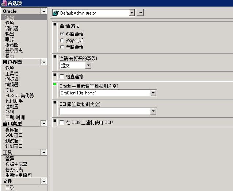Open 浏览器 preferences
The width and height of the screenshot is (233, 191).
[12, 79]
